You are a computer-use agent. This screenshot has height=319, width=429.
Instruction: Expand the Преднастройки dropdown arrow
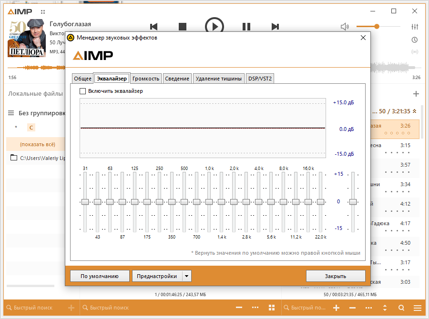[186, 276]
